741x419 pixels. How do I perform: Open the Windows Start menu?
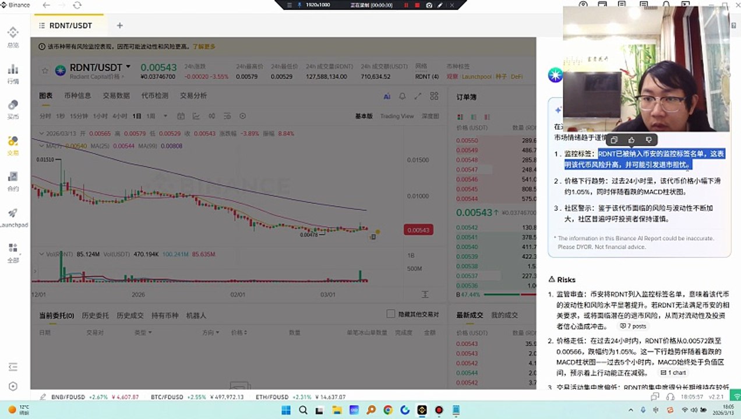click(x=285, y=410)
